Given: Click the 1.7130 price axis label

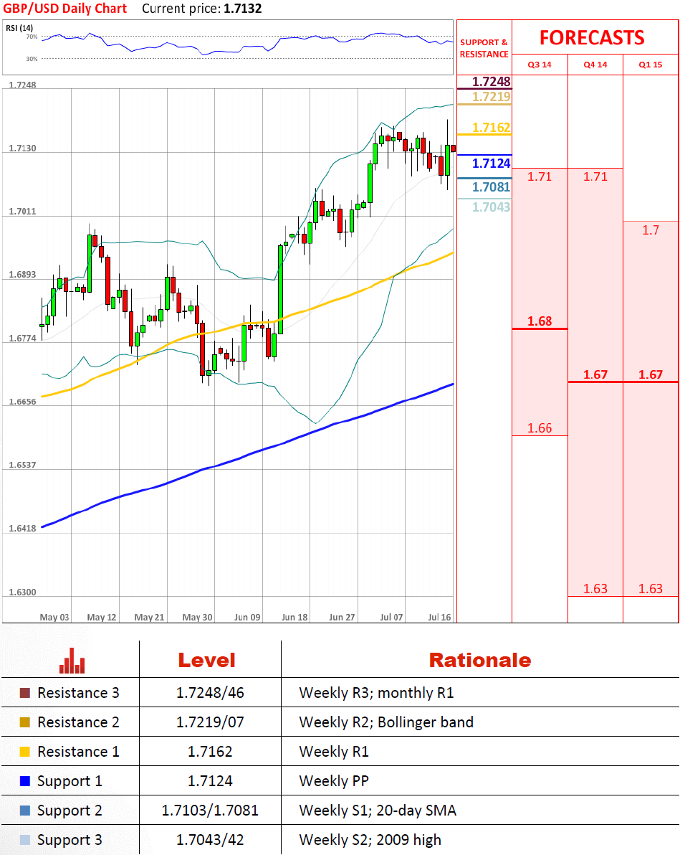Looking at the screenshot, I should pyautogui.click(x=22, y=148).
